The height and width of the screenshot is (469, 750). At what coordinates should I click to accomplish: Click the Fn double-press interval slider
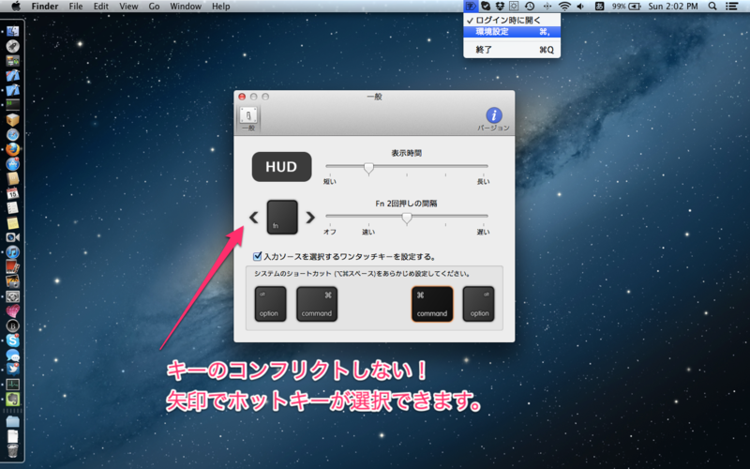click(407, 218)
